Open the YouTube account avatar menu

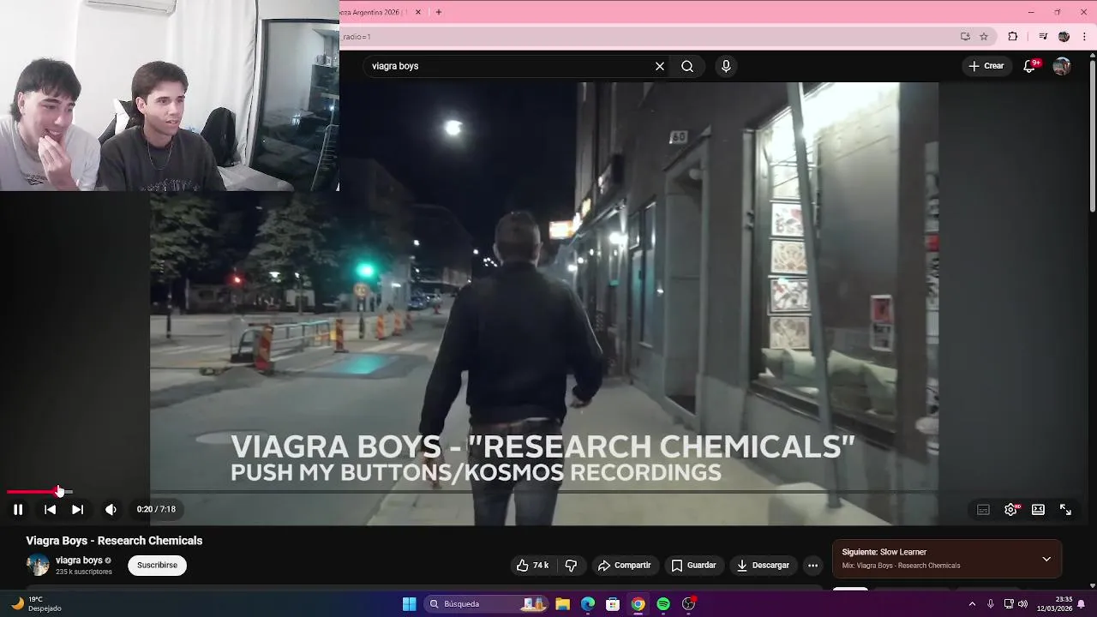[x=1062, y=66]
